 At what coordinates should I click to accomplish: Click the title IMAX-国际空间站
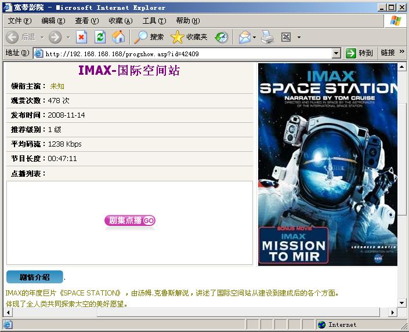coord(129,70)
